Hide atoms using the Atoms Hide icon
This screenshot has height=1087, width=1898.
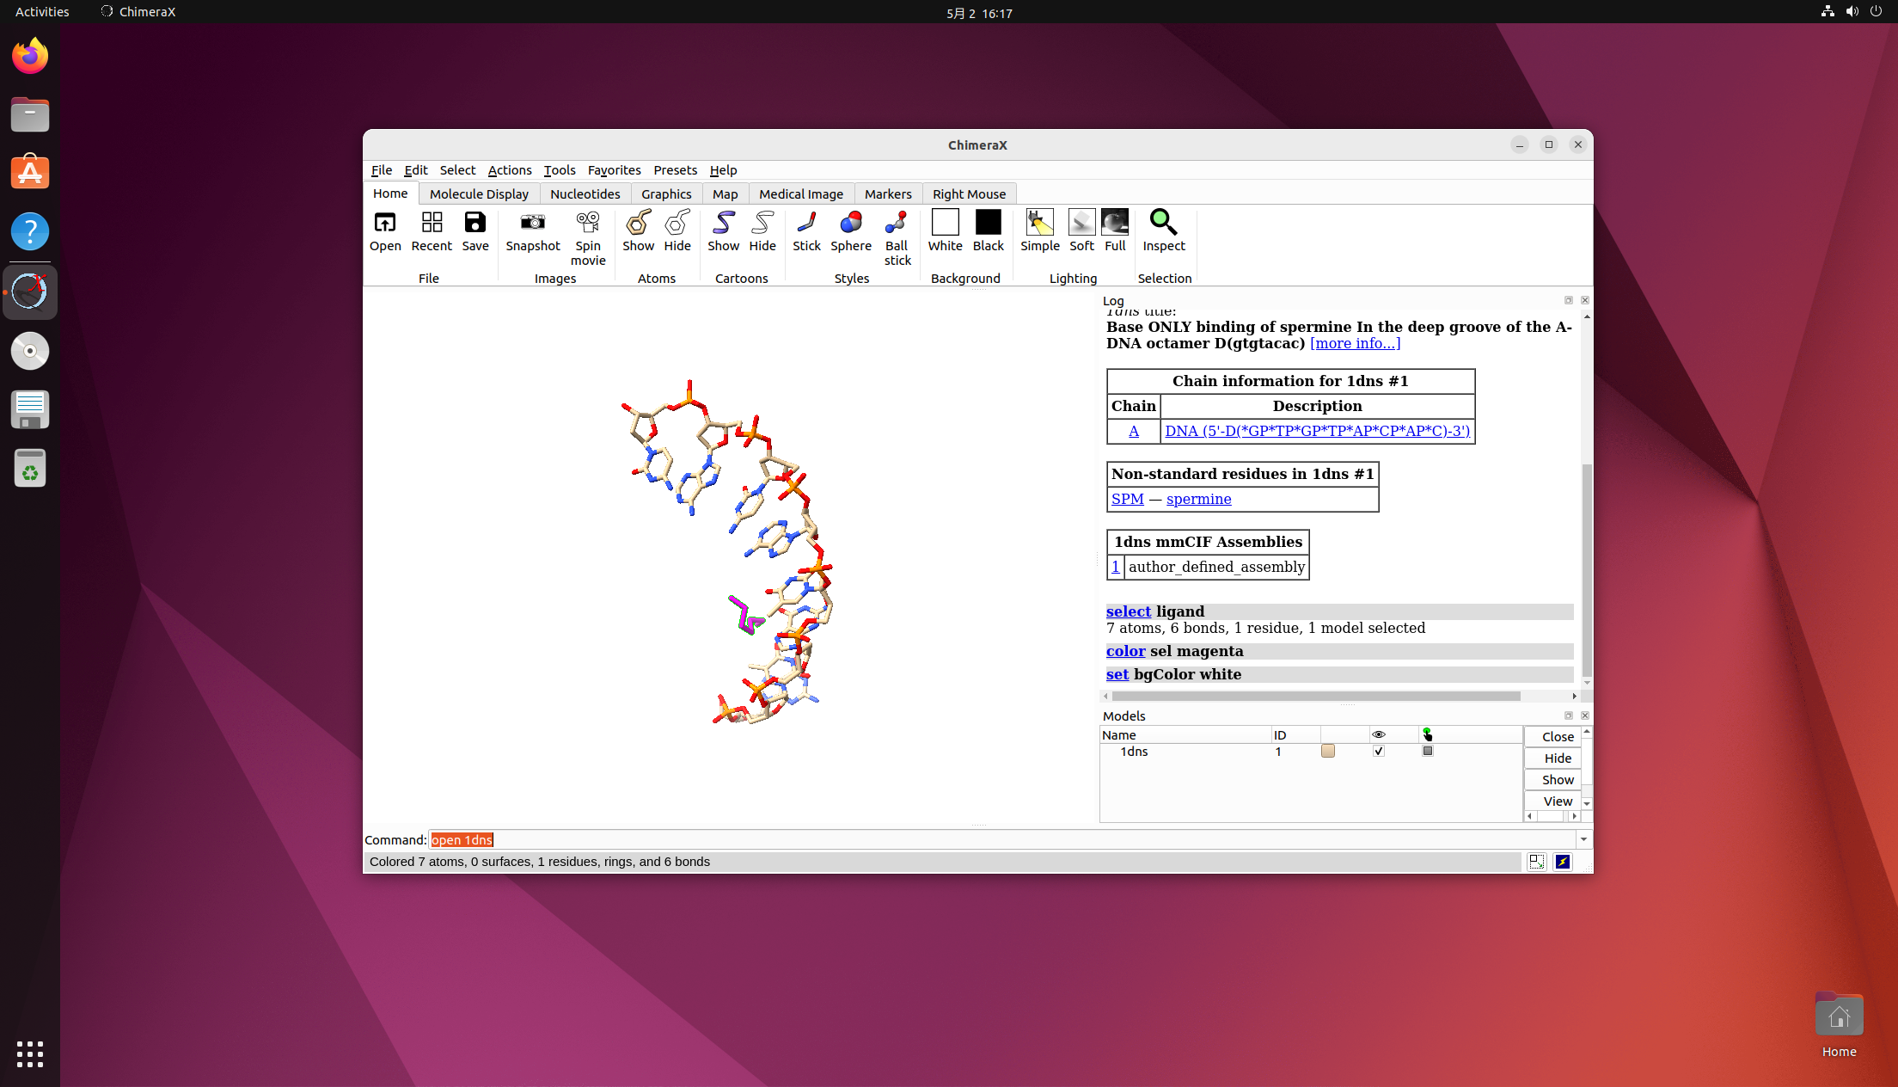pyautogui.click(x=677, y=223)
